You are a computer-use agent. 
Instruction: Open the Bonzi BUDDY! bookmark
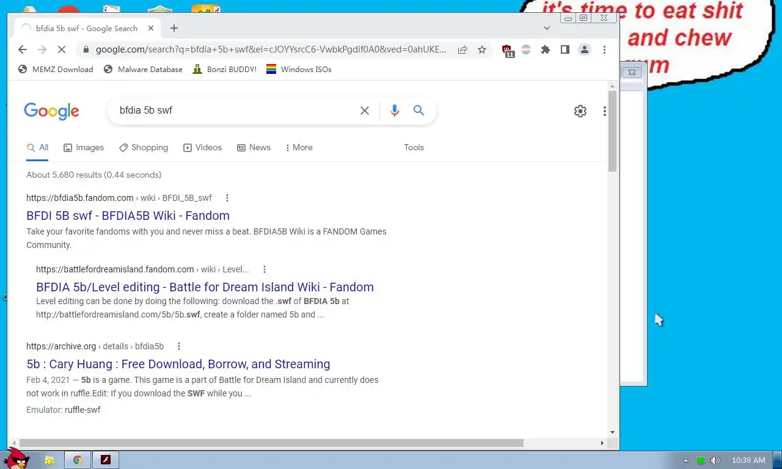pyautogui.click(x=225, y=70)
